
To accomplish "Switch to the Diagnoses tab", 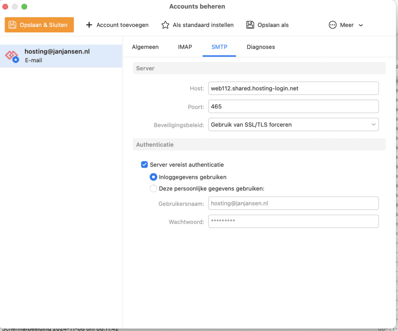I will coord(261,47).
